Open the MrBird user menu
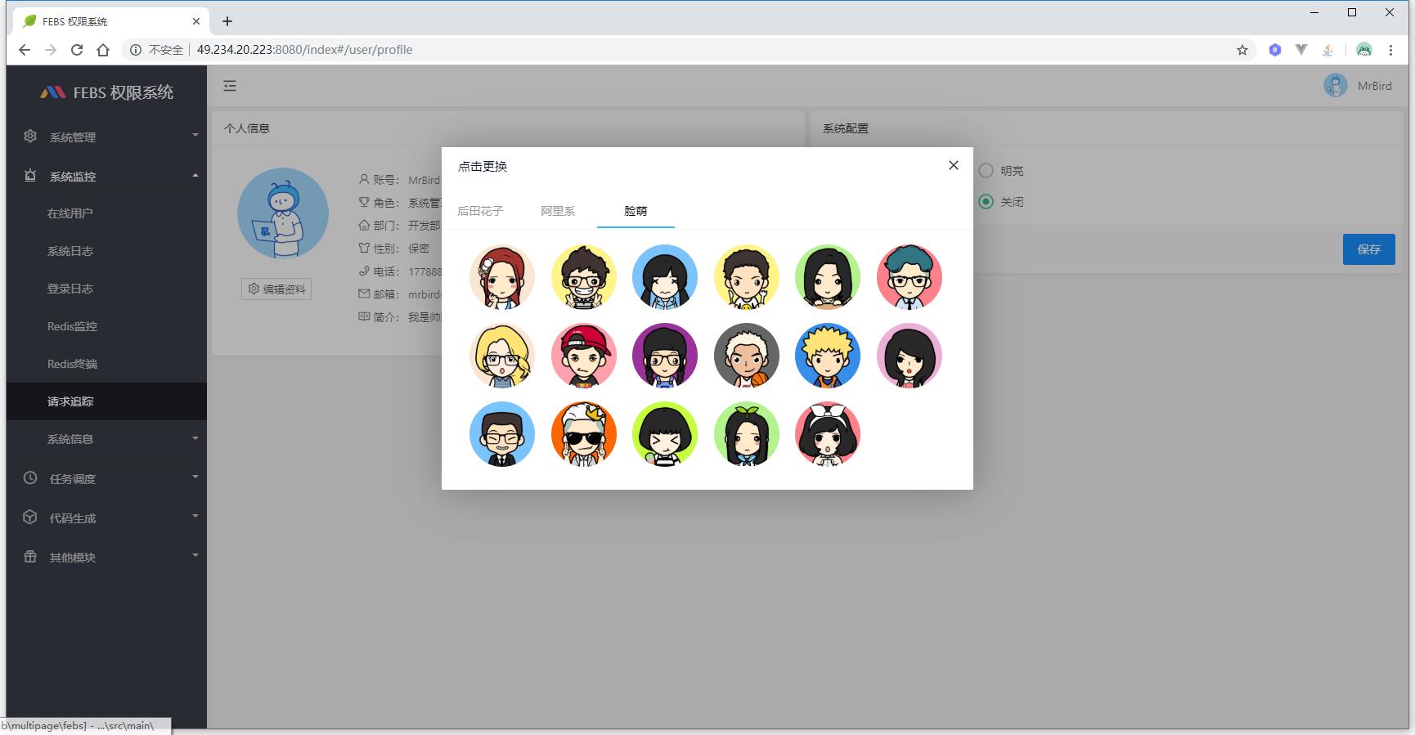This screenshot has width=1415, height=735. click(1374, 86)
